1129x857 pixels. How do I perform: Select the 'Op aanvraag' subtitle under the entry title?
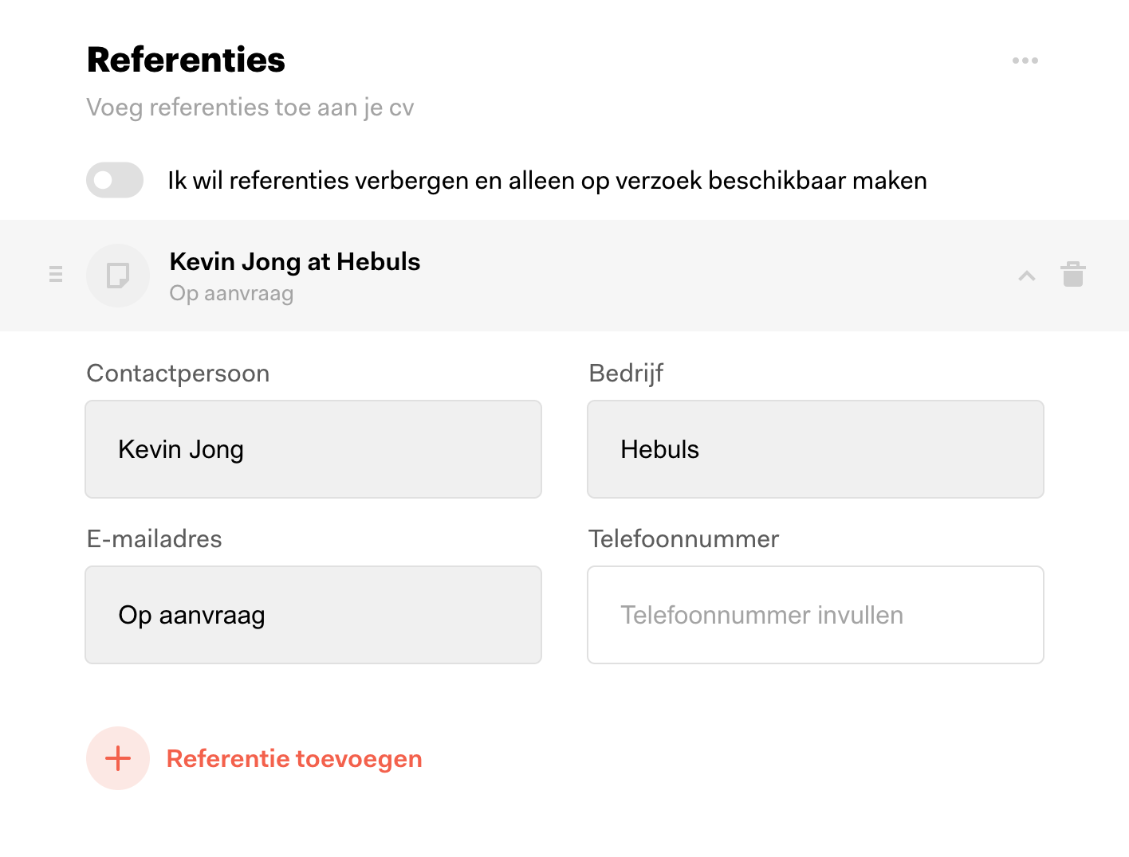[231, 293]
